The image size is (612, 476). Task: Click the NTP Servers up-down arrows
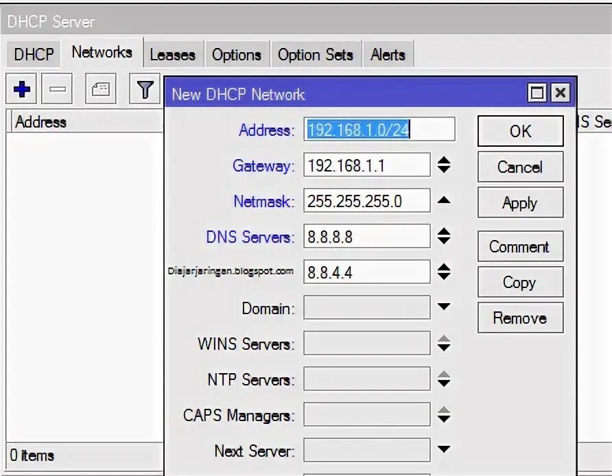pos(444,379)
